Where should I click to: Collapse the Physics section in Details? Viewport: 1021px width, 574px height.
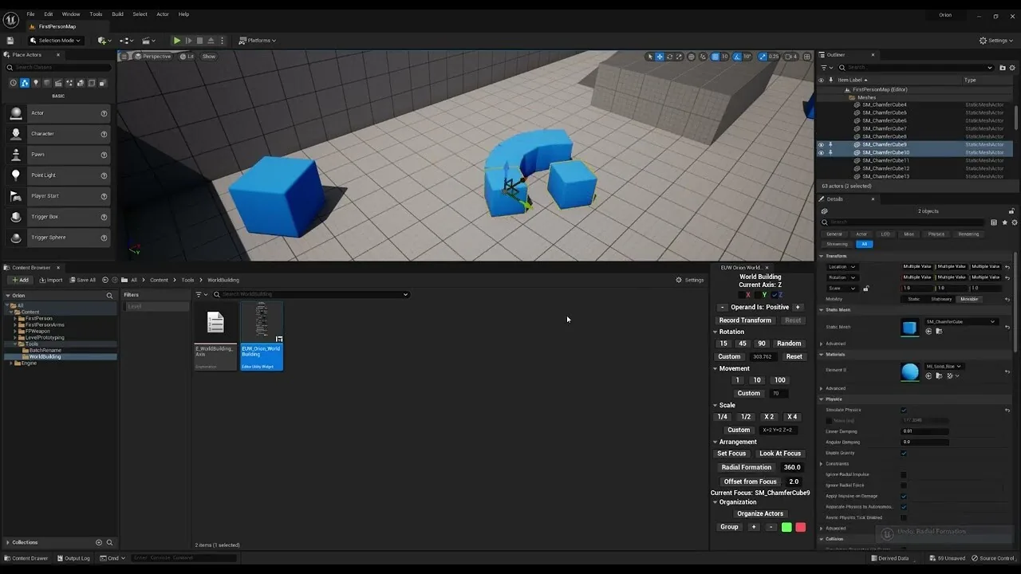[822, 399]
